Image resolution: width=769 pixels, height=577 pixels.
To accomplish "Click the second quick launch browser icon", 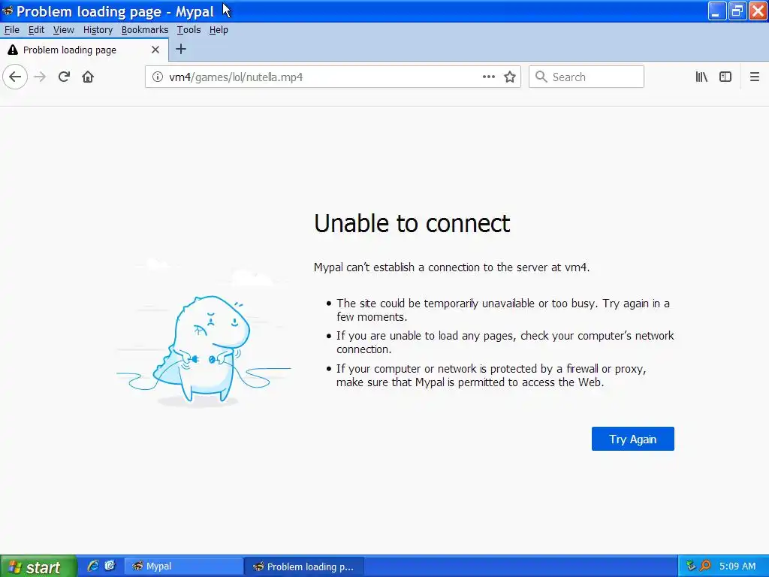I will coord(110,566).
